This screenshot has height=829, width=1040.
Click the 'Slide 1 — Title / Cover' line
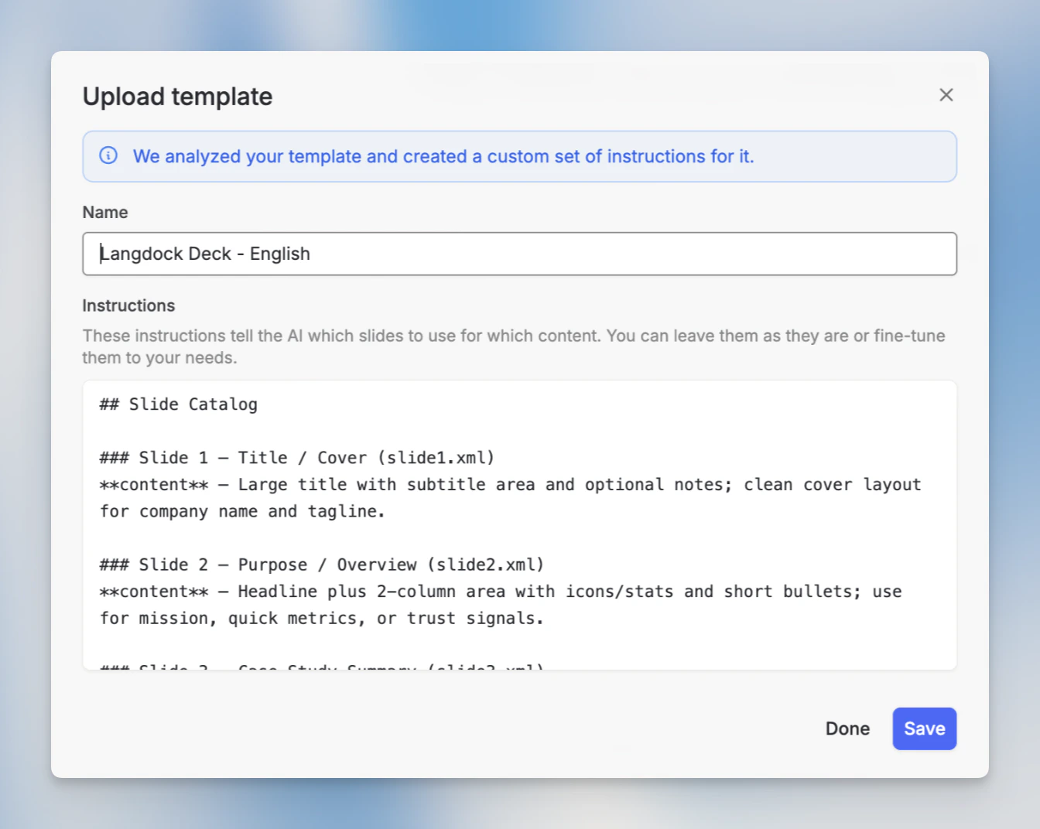(x=296, y=457)
